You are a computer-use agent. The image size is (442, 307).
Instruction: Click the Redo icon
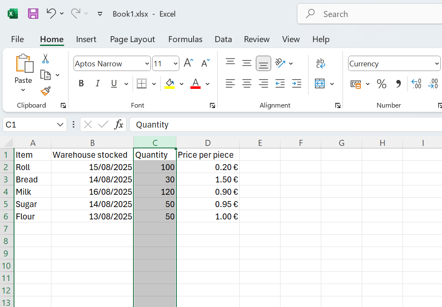[x=76, y=13]
